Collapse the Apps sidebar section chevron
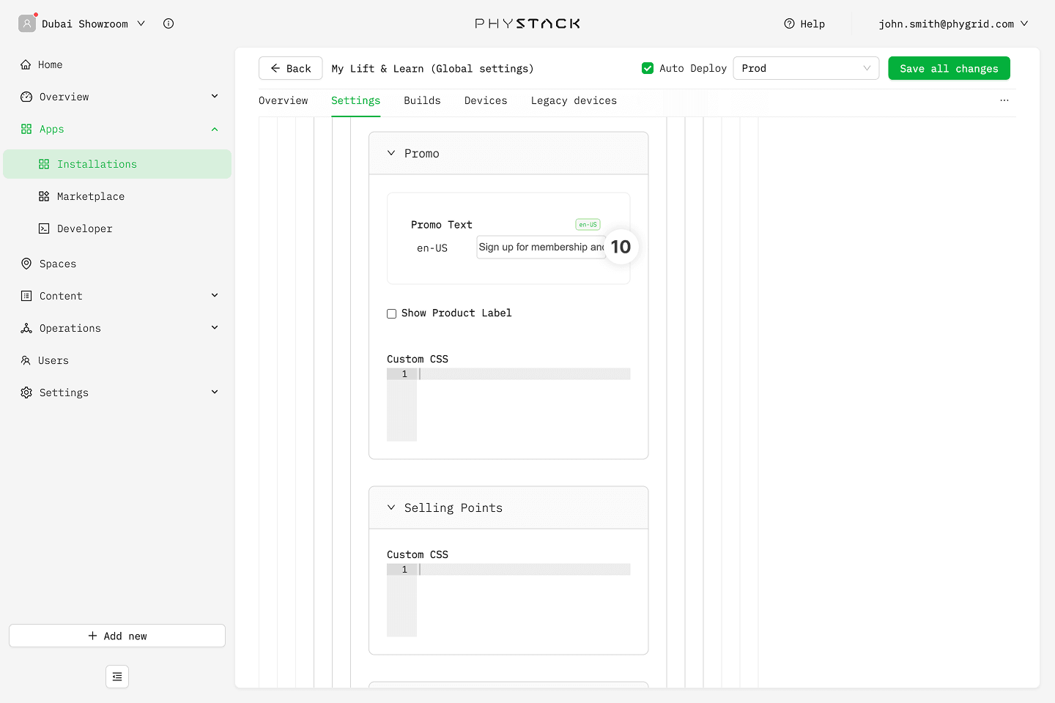Viewport: 1055px width, 703px height. [215, 129]
